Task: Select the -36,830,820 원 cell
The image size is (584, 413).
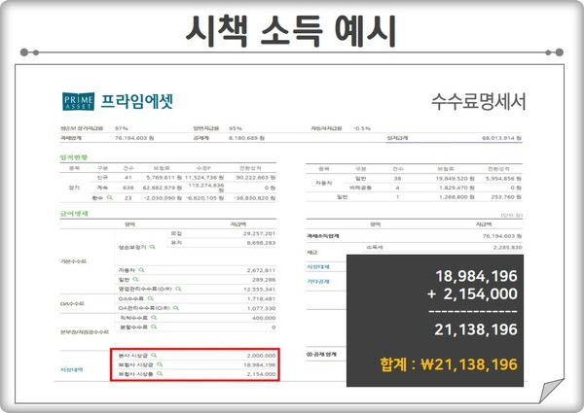Action: point(254,198)
